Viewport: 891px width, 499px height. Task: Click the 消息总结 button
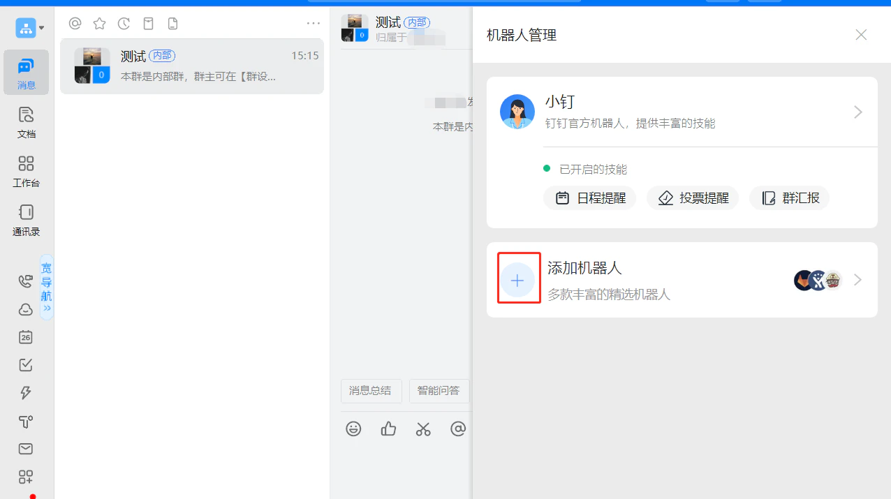pyautogui.click(x=371, y=391)
